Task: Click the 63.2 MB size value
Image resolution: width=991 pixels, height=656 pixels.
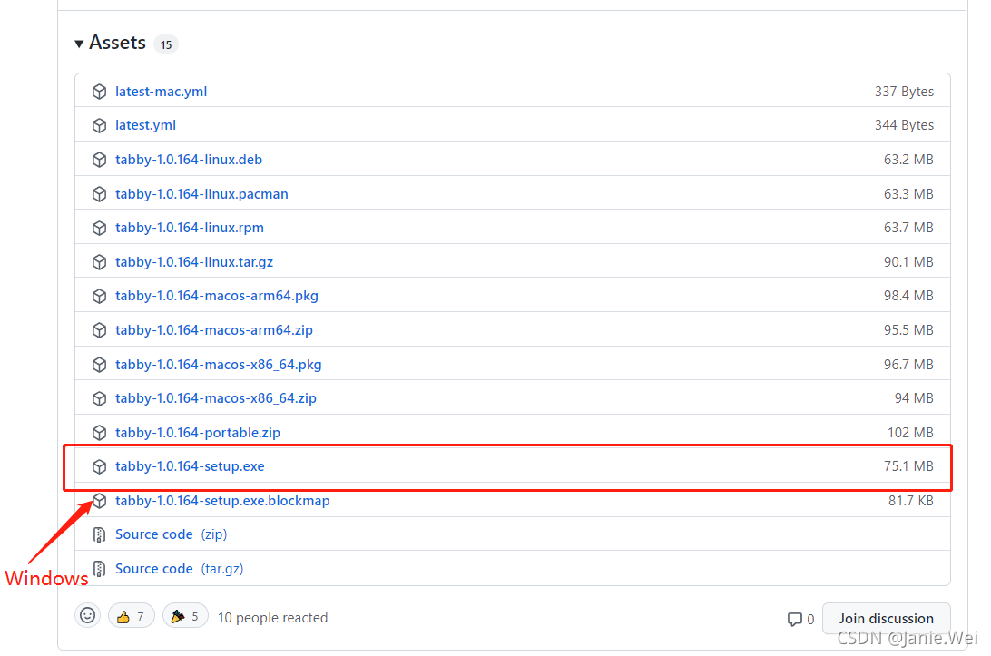Action: point(908,160)
